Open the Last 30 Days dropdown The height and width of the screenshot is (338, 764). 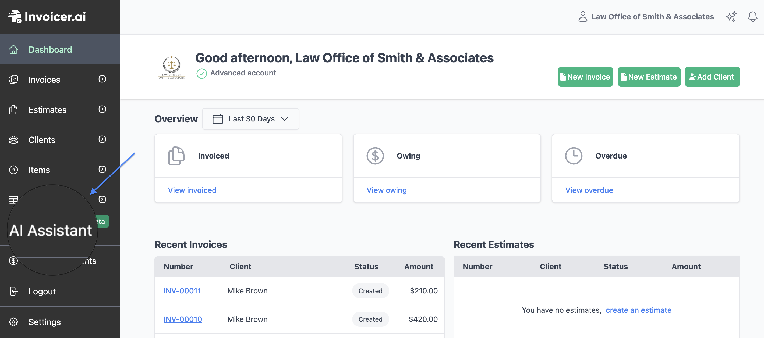(x=251, y=119)
